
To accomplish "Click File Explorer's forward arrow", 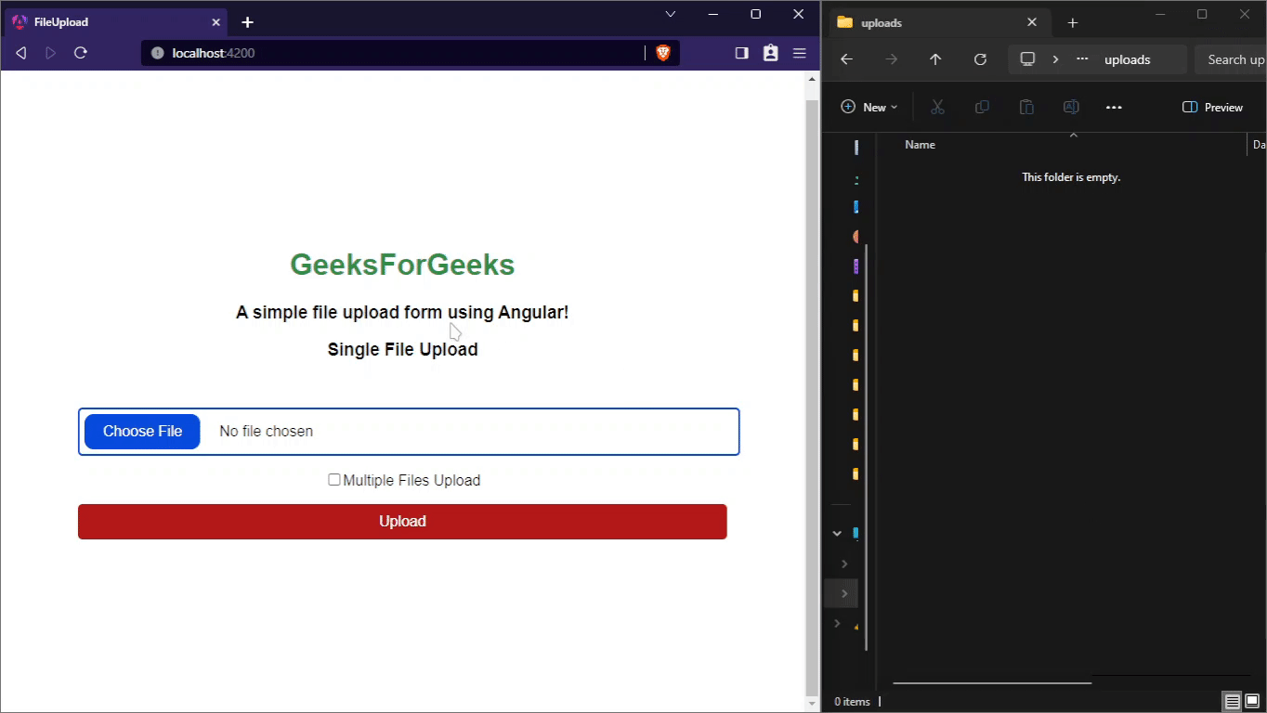I will (892, 59).
